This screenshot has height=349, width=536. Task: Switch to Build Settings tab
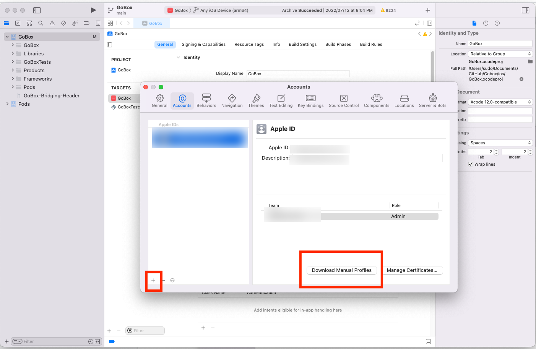pos(302,44)
